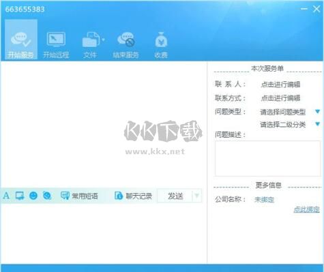Open 请选择问题类型 dropdown
324x272 pixels.
point(290,112)
